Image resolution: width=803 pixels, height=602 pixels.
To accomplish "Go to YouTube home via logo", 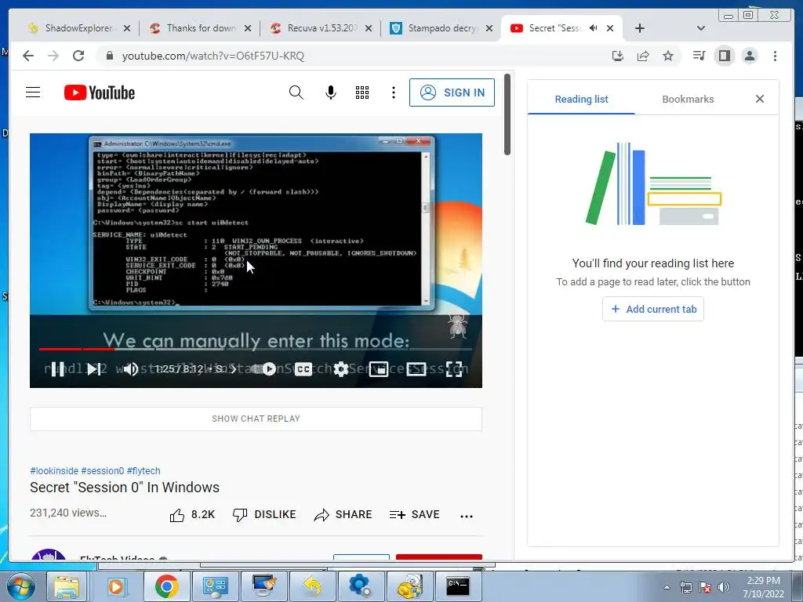I will click(100, 92).
